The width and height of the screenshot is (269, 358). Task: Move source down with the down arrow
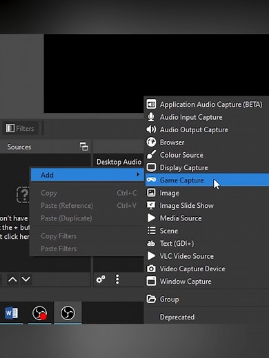click(x=26, y=280)
